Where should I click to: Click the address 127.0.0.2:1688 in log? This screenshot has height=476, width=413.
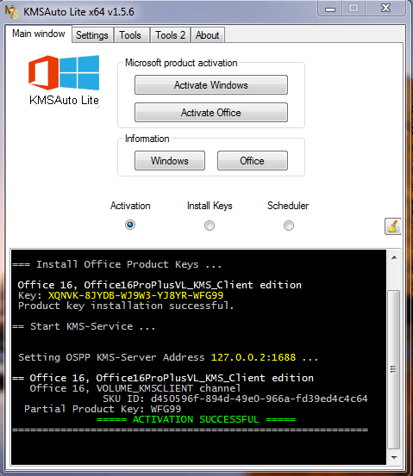pos(253,357)
